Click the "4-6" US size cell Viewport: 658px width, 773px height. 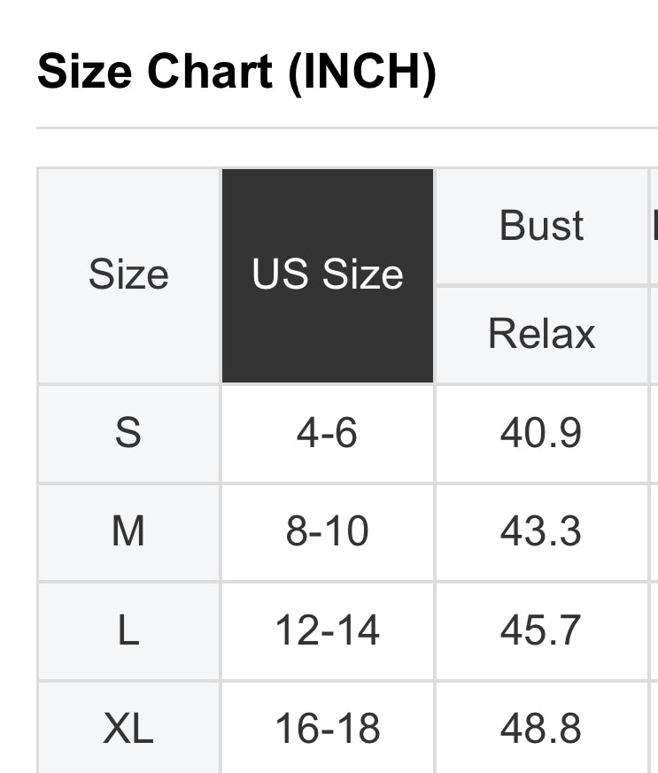pyautogui.click(x=328, y=433)
